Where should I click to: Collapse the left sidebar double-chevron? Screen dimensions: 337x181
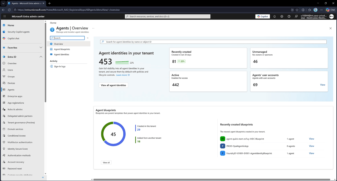tap(43, 177)
